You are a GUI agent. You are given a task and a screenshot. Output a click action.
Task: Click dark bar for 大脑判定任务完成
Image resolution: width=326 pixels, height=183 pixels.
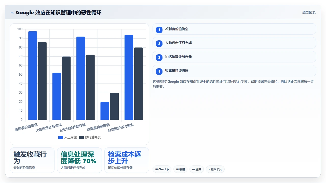coord(66,88)
